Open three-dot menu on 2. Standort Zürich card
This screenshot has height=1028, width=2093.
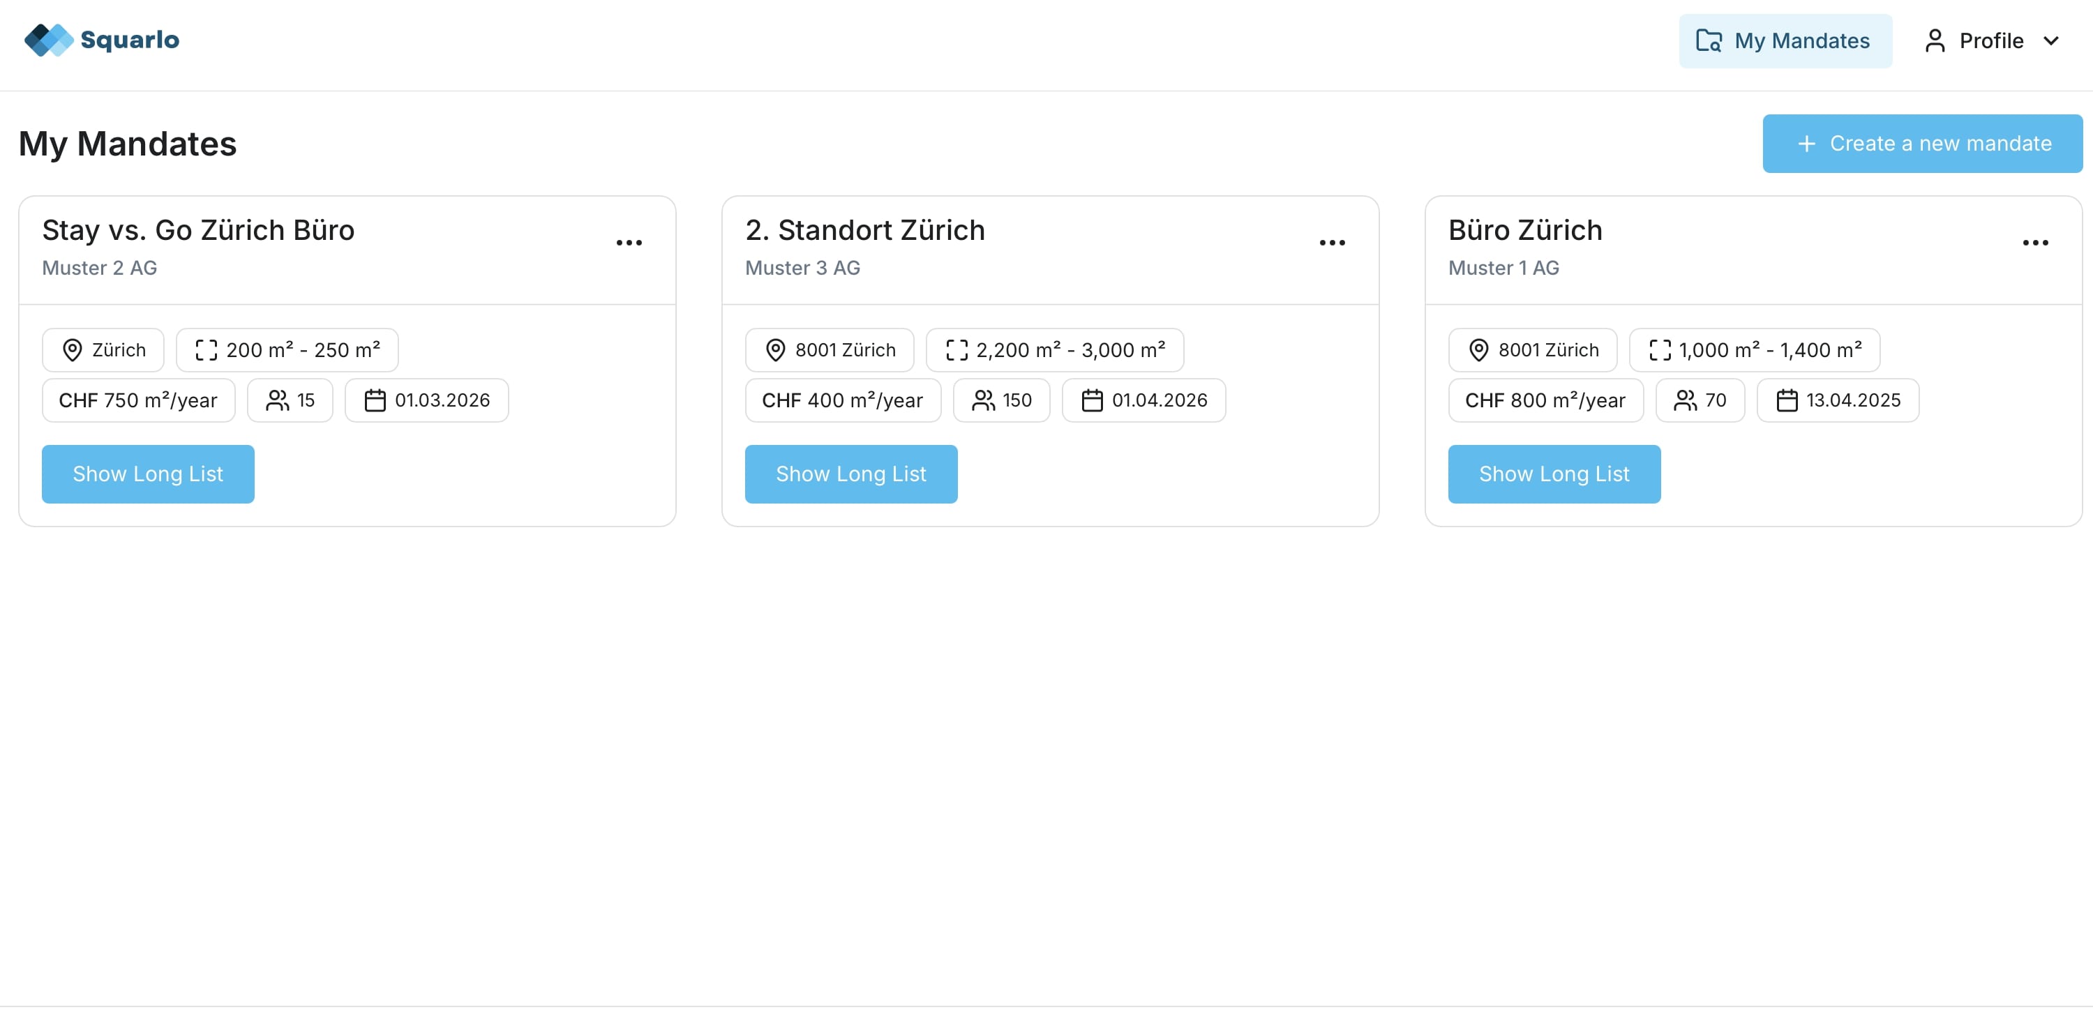click(x=1332, y=243)
